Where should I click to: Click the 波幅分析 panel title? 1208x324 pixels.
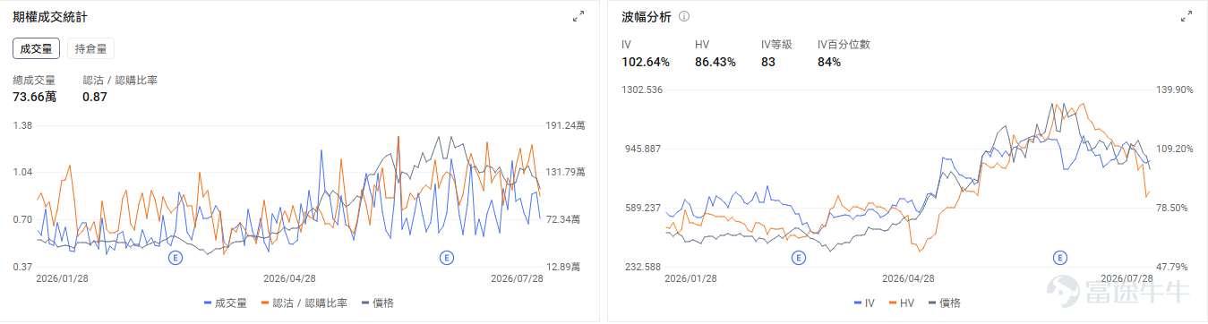647,17
